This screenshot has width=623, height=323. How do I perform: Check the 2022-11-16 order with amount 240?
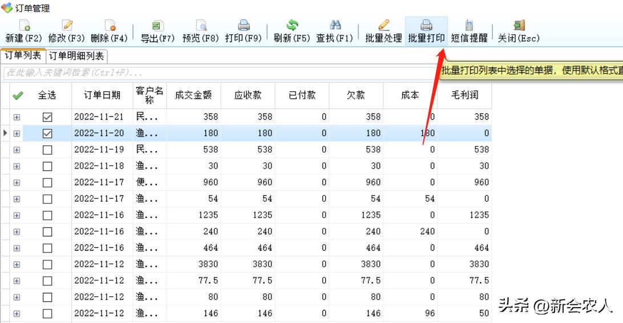[x=47, y=232]
